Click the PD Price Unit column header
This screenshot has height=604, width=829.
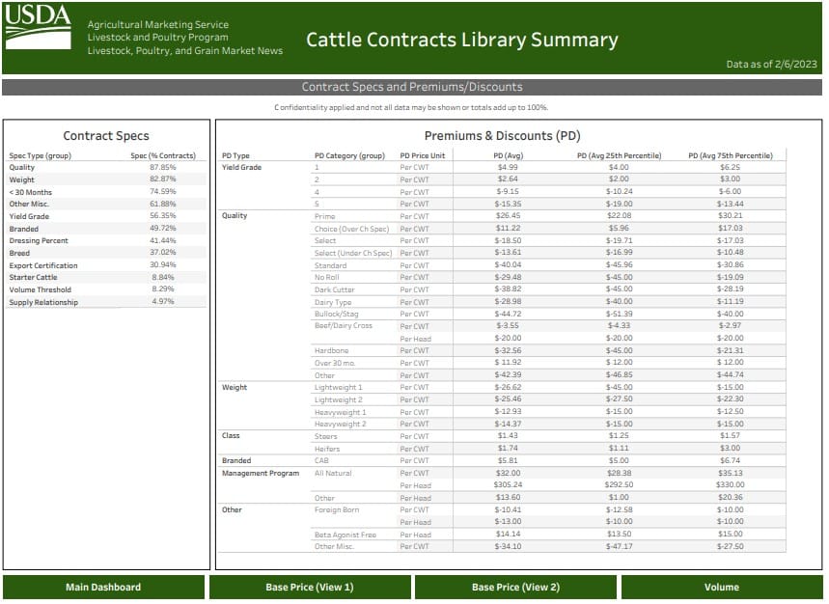click(422, 154)
